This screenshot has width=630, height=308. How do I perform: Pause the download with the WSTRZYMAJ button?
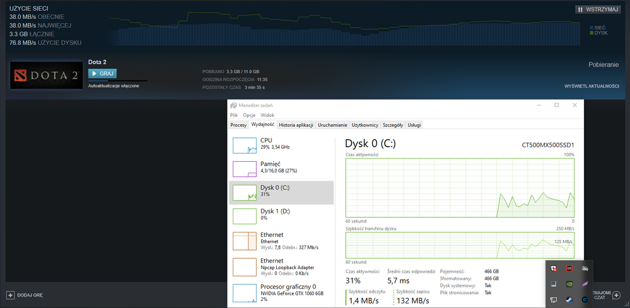click(598, 9)
